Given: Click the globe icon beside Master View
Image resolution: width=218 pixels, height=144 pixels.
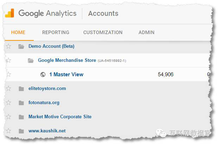Looking at the screenshot, I should coord(43,74).
